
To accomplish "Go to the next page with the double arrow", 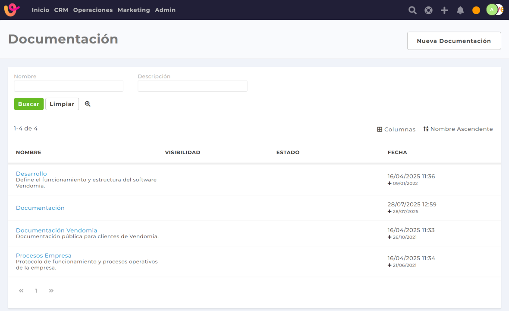I will (51, 291).
